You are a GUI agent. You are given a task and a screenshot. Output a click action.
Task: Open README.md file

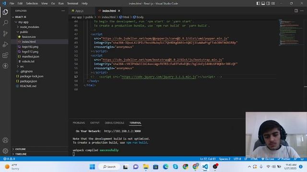(28, 86)
